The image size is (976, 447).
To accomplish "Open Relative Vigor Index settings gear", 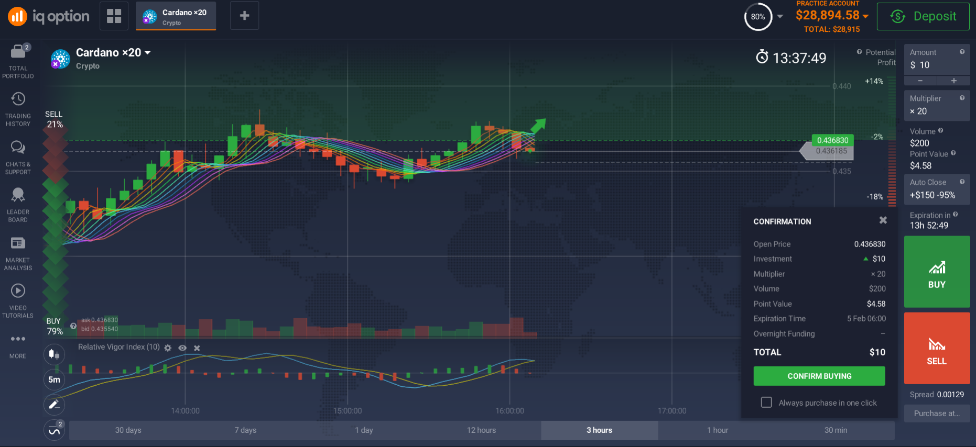I will point(168,348).
